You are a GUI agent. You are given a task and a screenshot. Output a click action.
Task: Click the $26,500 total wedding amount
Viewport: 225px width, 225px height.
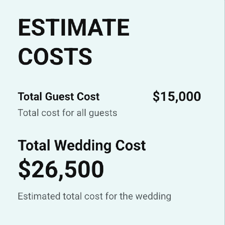tap(61, 170)
